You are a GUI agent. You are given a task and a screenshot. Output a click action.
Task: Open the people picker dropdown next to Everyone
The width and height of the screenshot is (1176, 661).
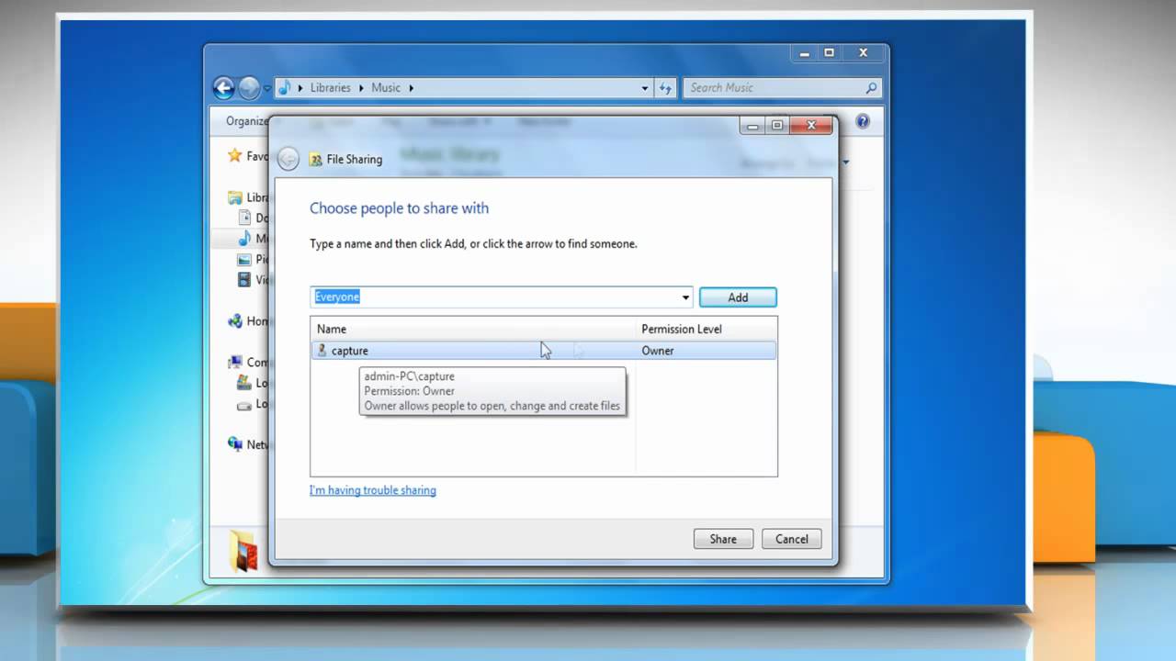point(684,297)
